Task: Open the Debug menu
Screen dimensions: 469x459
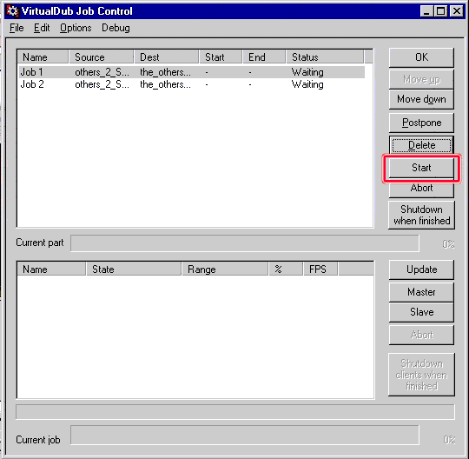Action: click(116, 28)
